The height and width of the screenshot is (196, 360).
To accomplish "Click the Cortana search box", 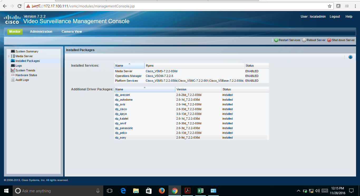I will pos(58,191).
